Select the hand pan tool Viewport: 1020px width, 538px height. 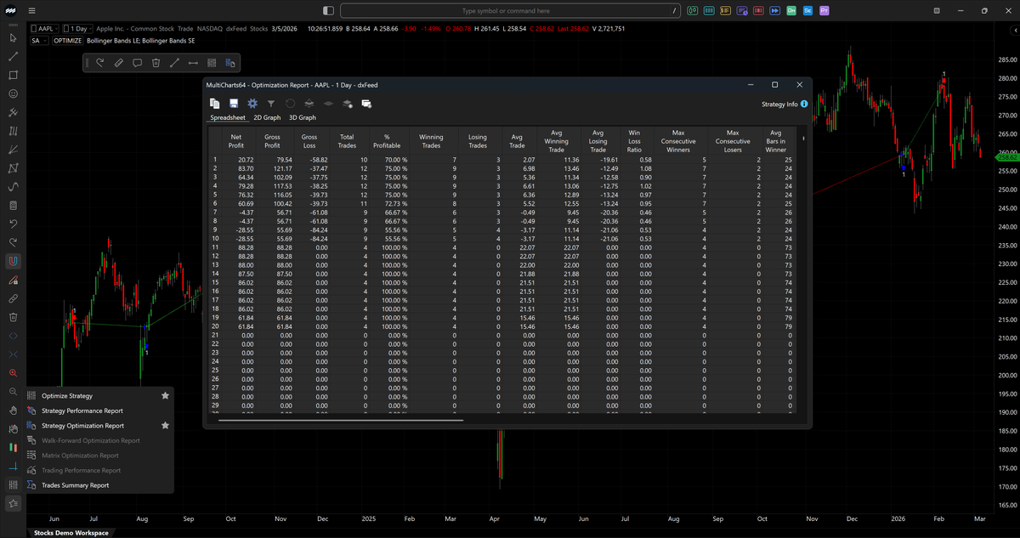[13, 410]
